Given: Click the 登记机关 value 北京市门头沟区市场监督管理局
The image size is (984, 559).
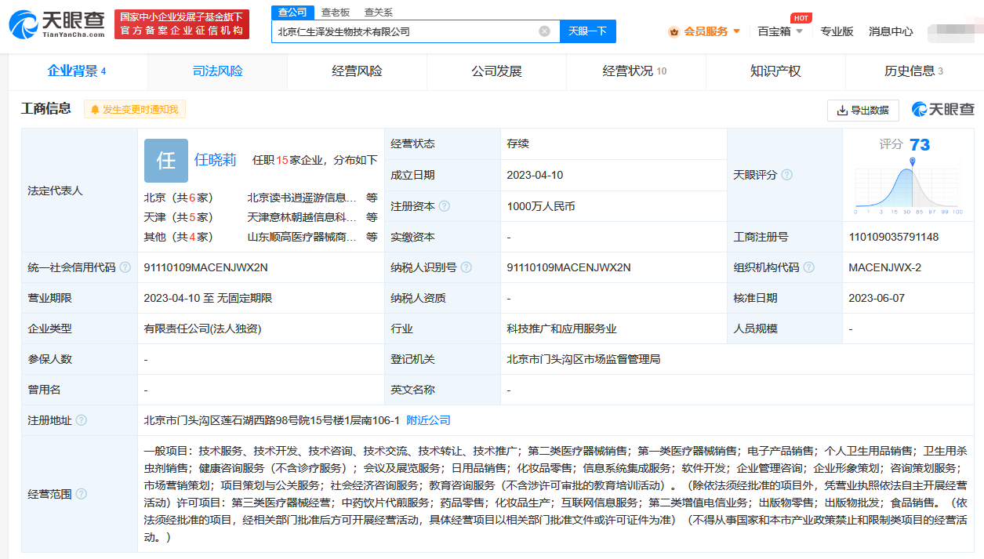Looking at the screenshot, I should click(x=584, y=359).
